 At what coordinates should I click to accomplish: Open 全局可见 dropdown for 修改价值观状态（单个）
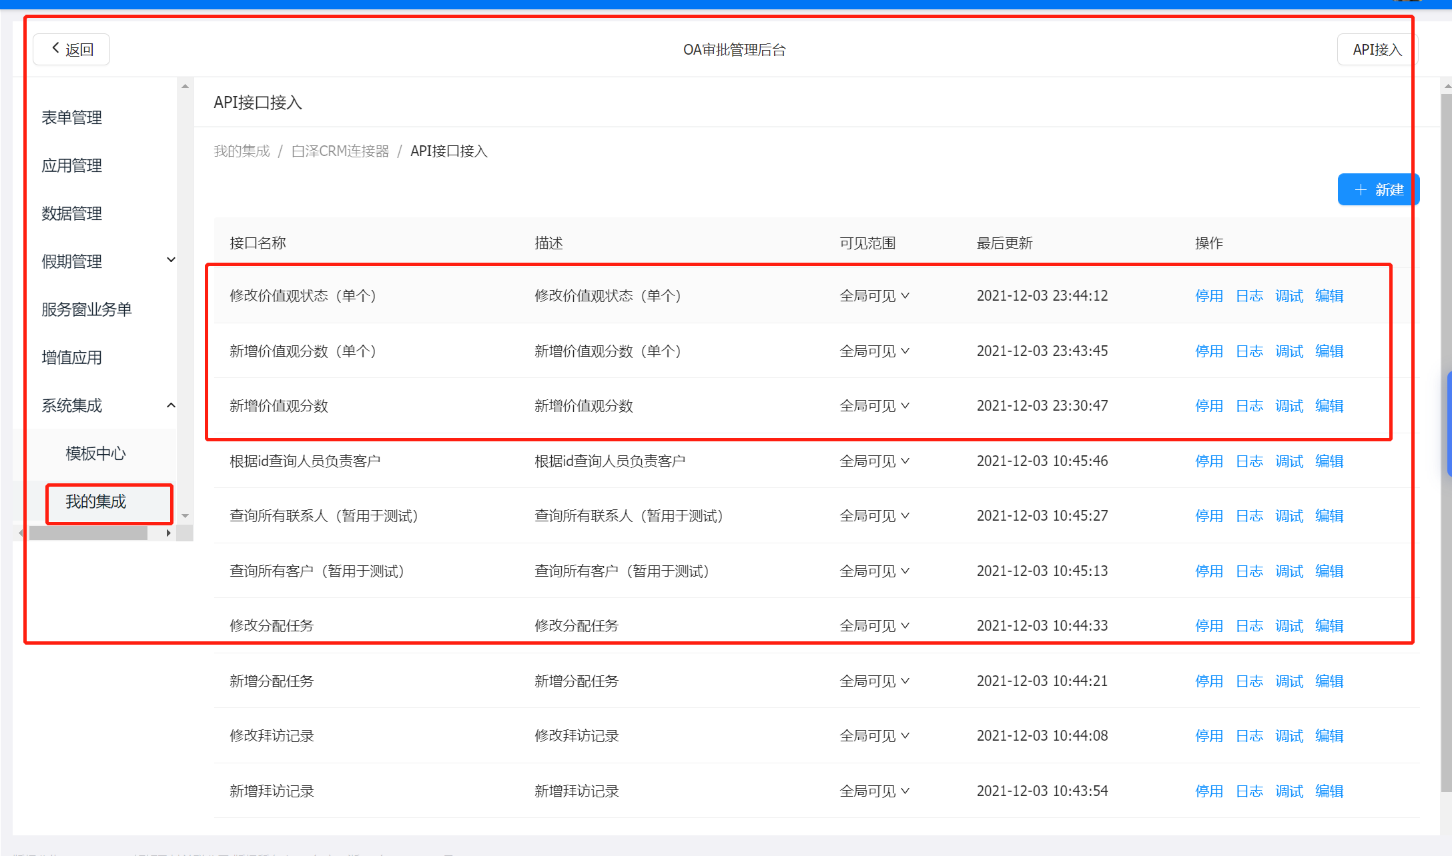pyautogui.click(x=874, y=296)
